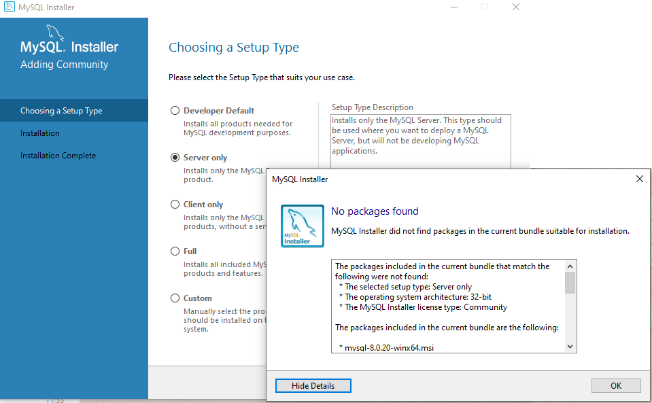The height and width of the screenshot is (403, 652).
Task: Click the details box scrollbar thumb
Action: click(x=570, y=283)
